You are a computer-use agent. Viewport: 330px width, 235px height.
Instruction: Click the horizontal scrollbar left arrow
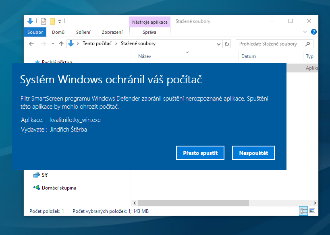135,203
